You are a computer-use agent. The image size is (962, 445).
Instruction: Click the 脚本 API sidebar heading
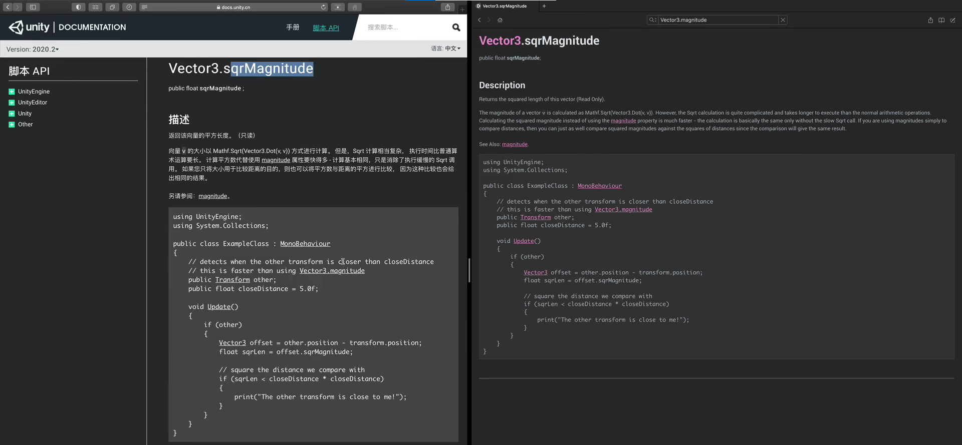(x=29, y=71)
